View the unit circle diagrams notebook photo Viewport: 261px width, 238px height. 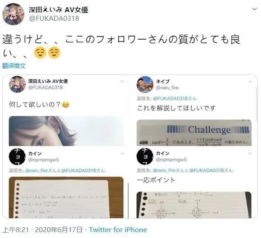[x=194, y=205]
